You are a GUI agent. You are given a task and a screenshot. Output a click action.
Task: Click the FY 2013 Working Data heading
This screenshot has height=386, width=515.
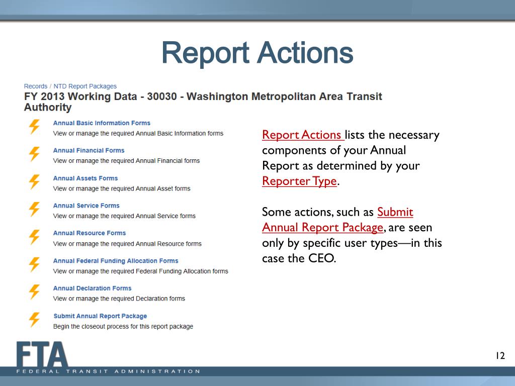(203, 102)
